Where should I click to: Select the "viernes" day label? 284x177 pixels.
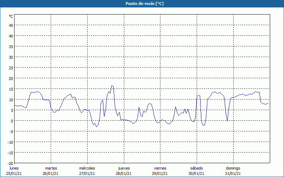(x=160, y=168)
